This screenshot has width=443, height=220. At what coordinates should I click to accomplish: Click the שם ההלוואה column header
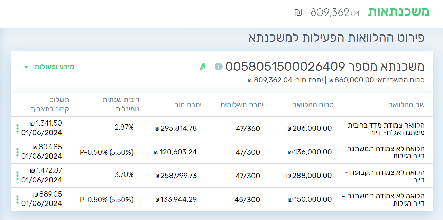[406, 105]
